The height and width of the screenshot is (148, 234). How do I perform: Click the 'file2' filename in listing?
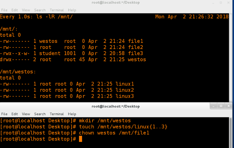click(135, 47)
